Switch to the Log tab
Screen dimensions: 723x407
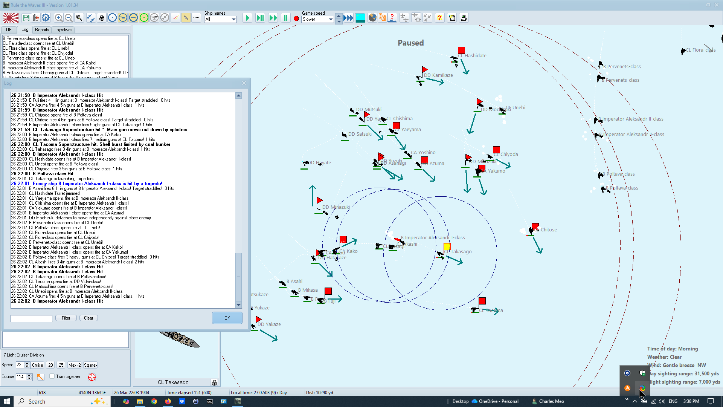click(x=25, y=29)
